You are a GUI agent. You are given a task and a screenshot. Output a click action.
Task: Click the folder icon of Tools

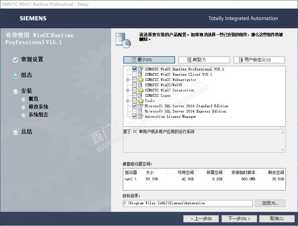(141, 100)
